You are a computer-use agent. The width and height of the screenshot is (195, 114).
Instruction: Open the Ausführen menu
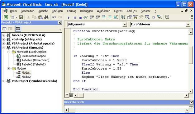tap(104, 11)
